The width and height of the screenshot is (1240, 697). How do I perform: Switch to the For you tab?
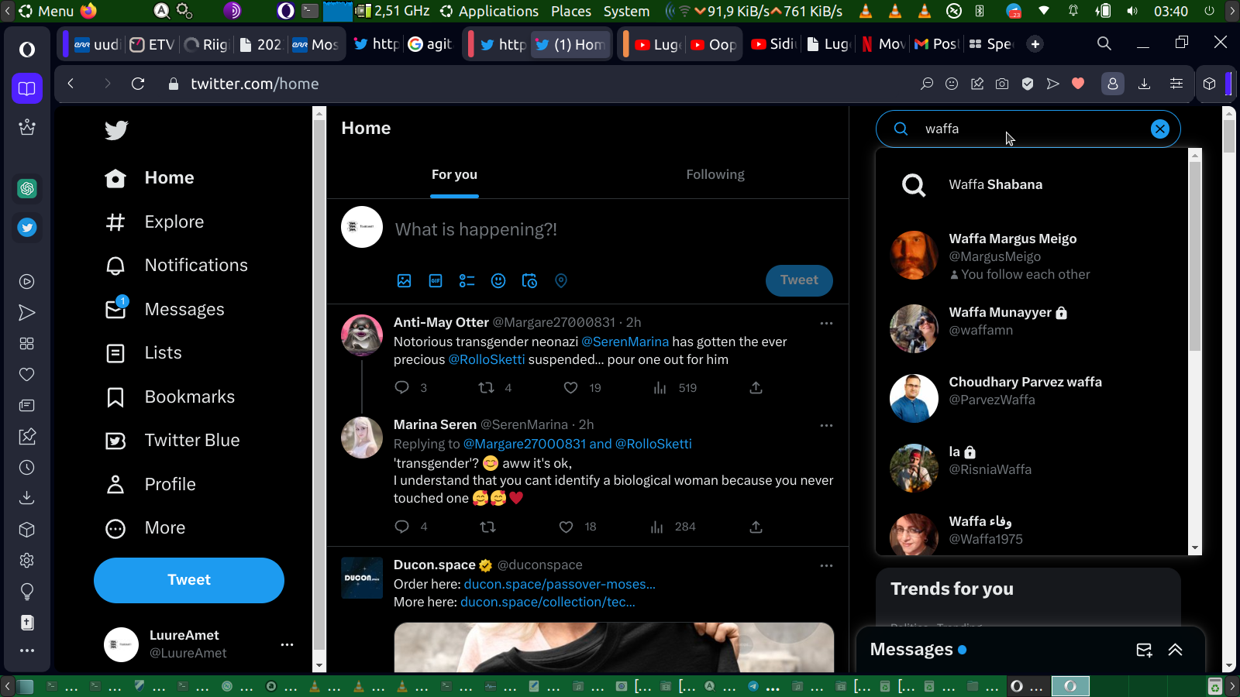tap(454, 175)
